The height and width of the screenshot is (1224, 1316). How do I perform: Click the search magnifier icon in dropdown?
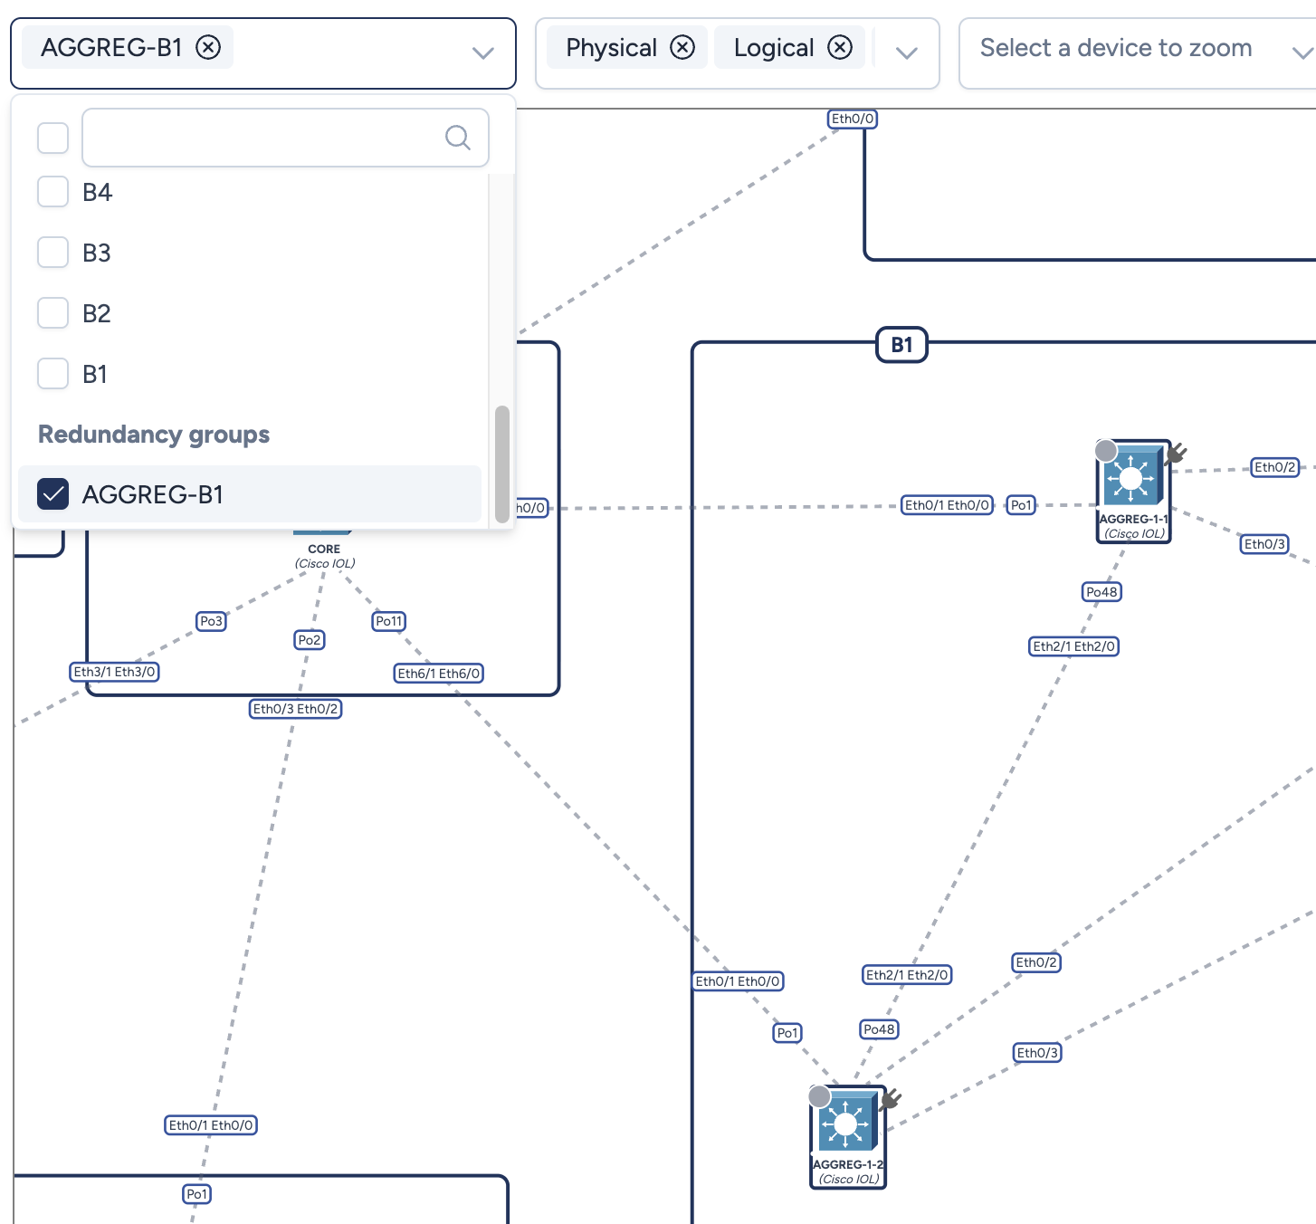(x=458, y=138)
